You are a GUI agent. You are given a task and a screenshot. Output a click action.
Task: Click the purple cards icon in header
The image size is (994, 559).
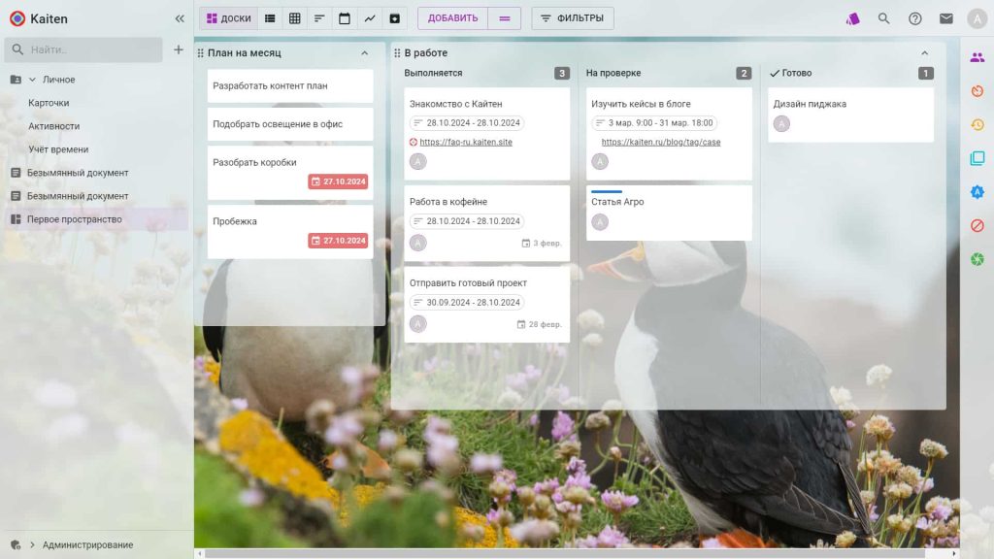[852, 18]
